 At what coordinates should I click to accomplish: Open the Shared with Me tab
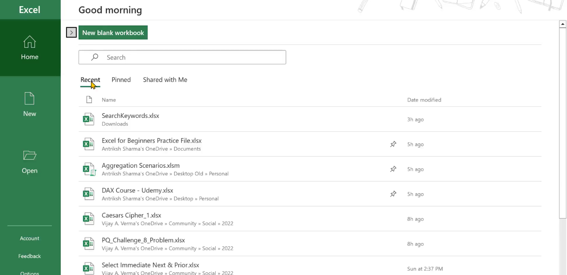pos(165,80)
